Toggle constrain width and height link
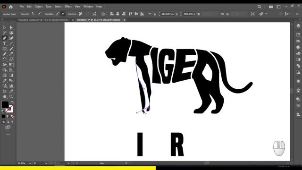Viewport: 302px width, 170px height. (x=222, y=14)
